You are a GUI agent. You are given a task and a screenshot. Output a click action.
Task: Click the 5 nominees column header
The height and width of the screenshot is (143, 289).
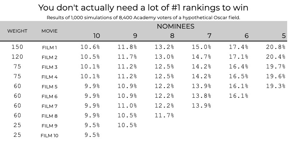[284, 35]
